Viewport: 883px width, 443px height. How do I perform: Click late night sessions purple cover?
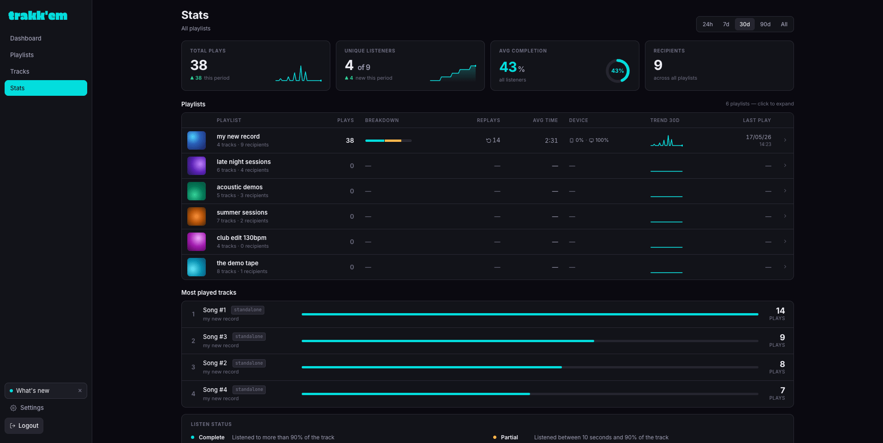pos(197,166)
